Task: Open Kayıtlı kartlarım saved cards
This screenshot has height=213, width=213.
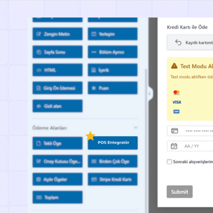Action: click(x=190, y=43)
